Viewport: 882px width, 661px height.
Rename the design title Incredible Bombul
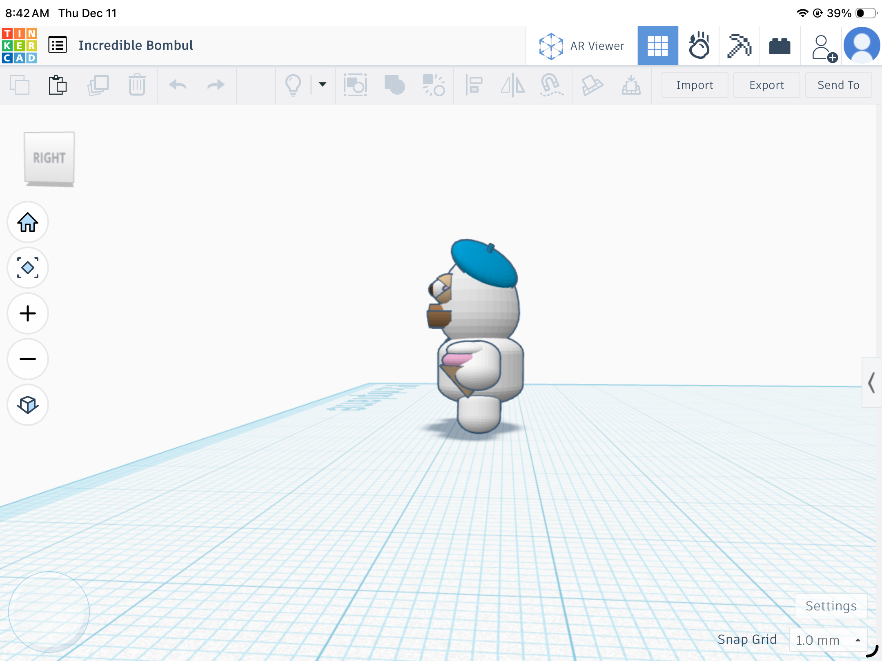coord(136,45)
